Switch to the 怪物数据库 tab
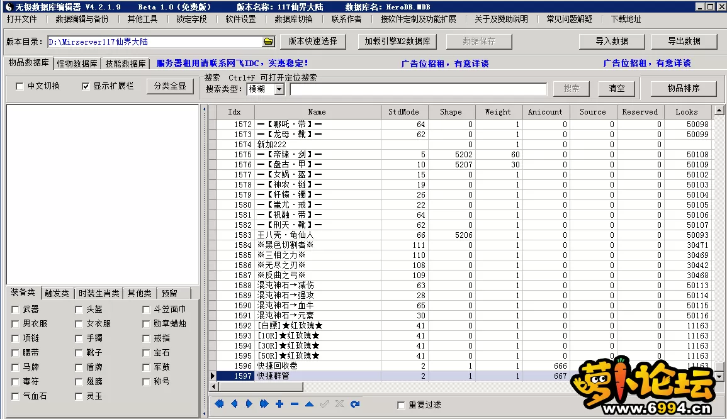The width and height of the screenshot is (727, 419). point(77,64)
